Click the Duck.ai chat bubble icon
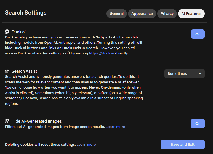This screenshot has height=154, width=213. 7,32
